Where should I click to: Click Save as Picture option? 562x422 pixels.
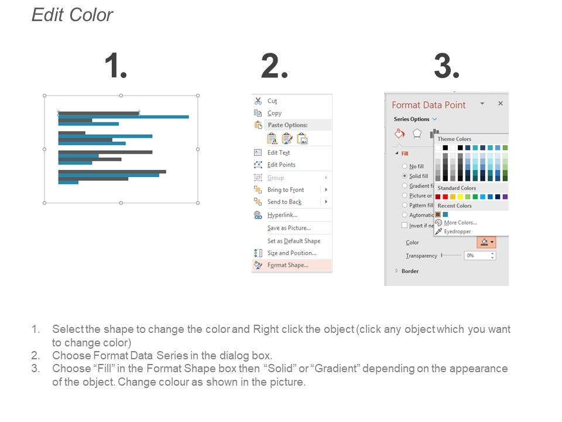click(289, 228)
